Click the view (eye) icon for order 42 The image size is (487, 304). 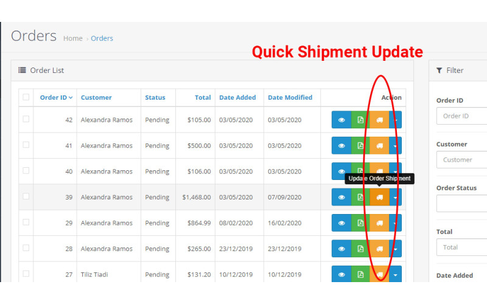(x=342, y=120)
